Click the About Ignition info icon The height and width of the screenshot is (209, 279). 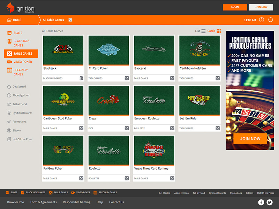[x=9, y=95]
